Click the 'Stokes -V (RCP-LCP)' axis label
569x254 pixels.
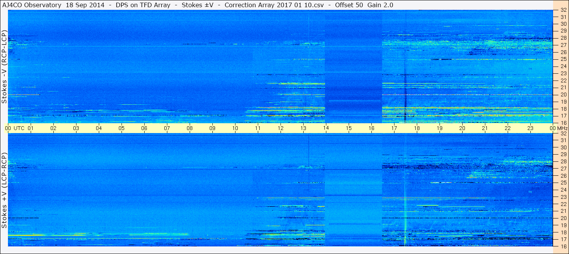(x=5, y=67)
